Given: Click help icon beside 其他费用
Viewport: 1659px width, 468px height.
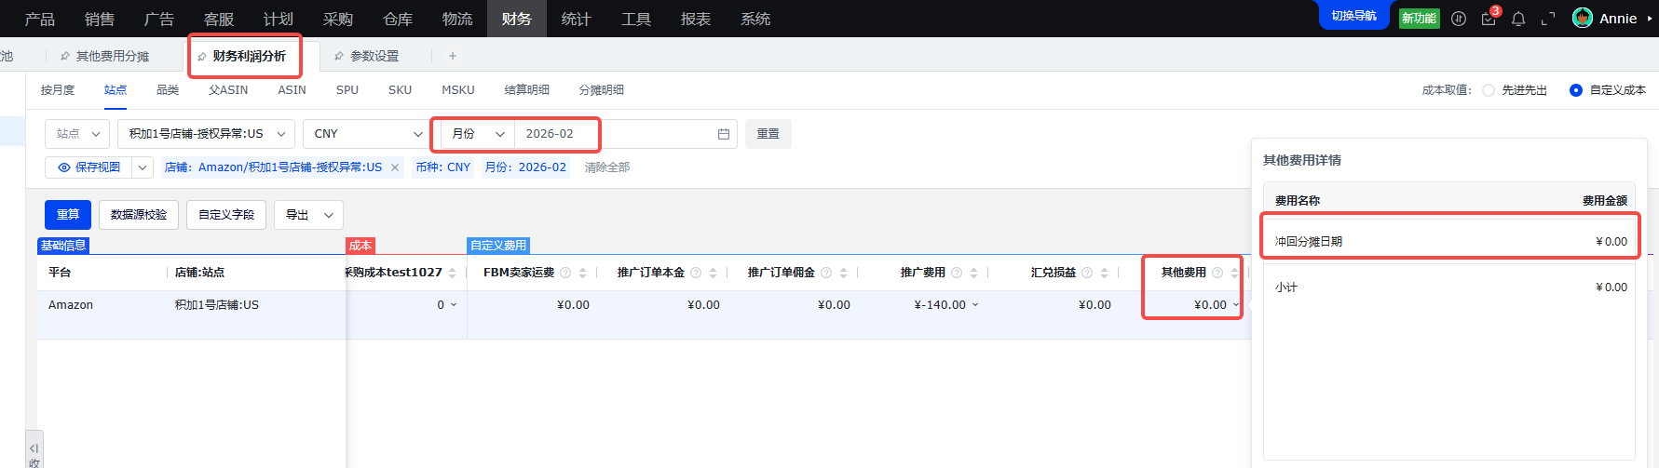Looking at the screenshot, I should [1217, 273].
